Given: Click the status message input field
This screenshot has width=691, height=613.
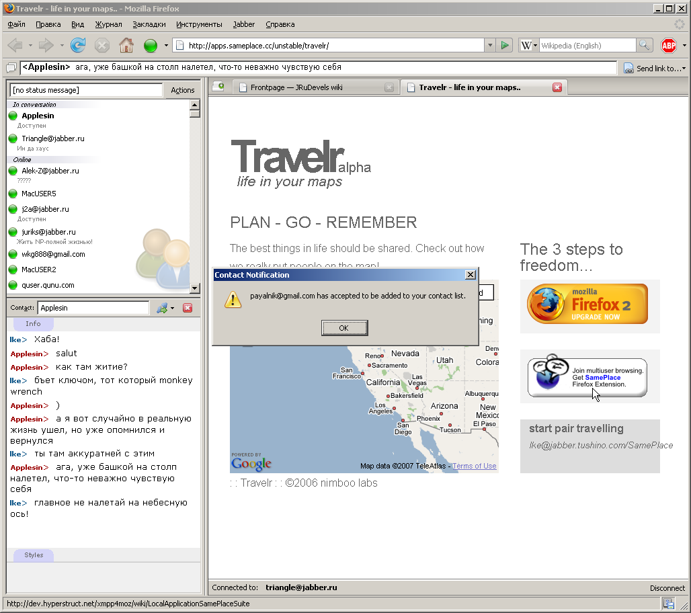Looking at the screenshot, I should tap(86, 90).
